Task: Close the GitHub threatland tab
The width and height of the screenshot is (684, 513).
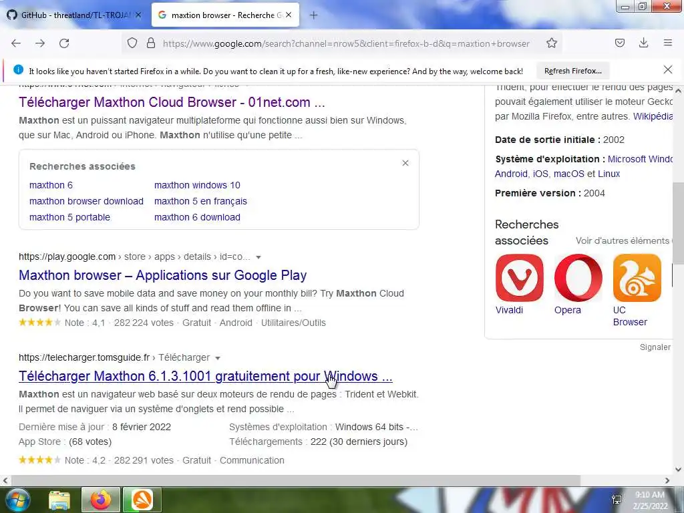Action: point(138,15)
